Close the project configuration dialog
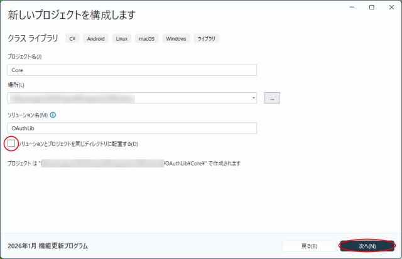This screenshot has height=259, width=402. (x=389, y=7)
